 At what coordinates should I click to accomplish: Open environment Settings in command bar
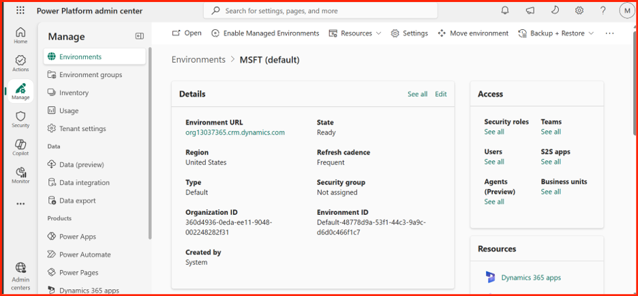(x=410, y=33)
